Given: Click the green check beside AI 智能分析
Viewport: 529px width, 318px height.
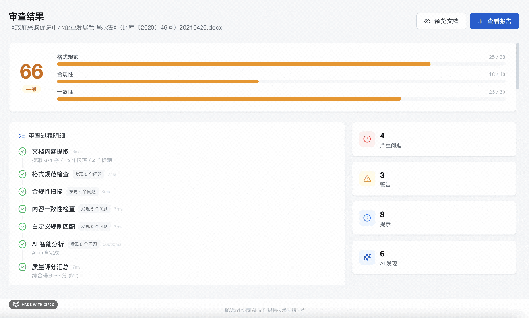Looking at the screenshot, I should tap(22, 244).
